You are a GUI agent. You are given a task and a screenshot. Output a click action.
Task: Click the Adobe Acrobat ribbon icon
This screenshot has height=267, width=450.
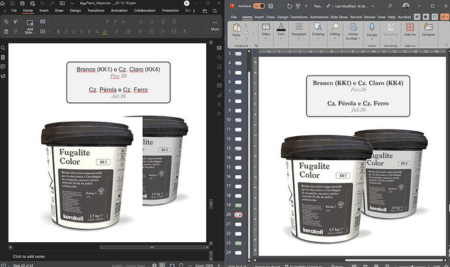click(353, 31)
